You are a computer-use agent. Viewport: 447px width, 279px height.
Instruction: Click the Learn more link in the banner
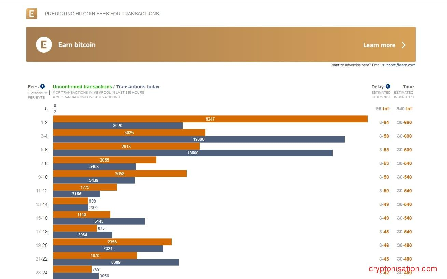379,45
